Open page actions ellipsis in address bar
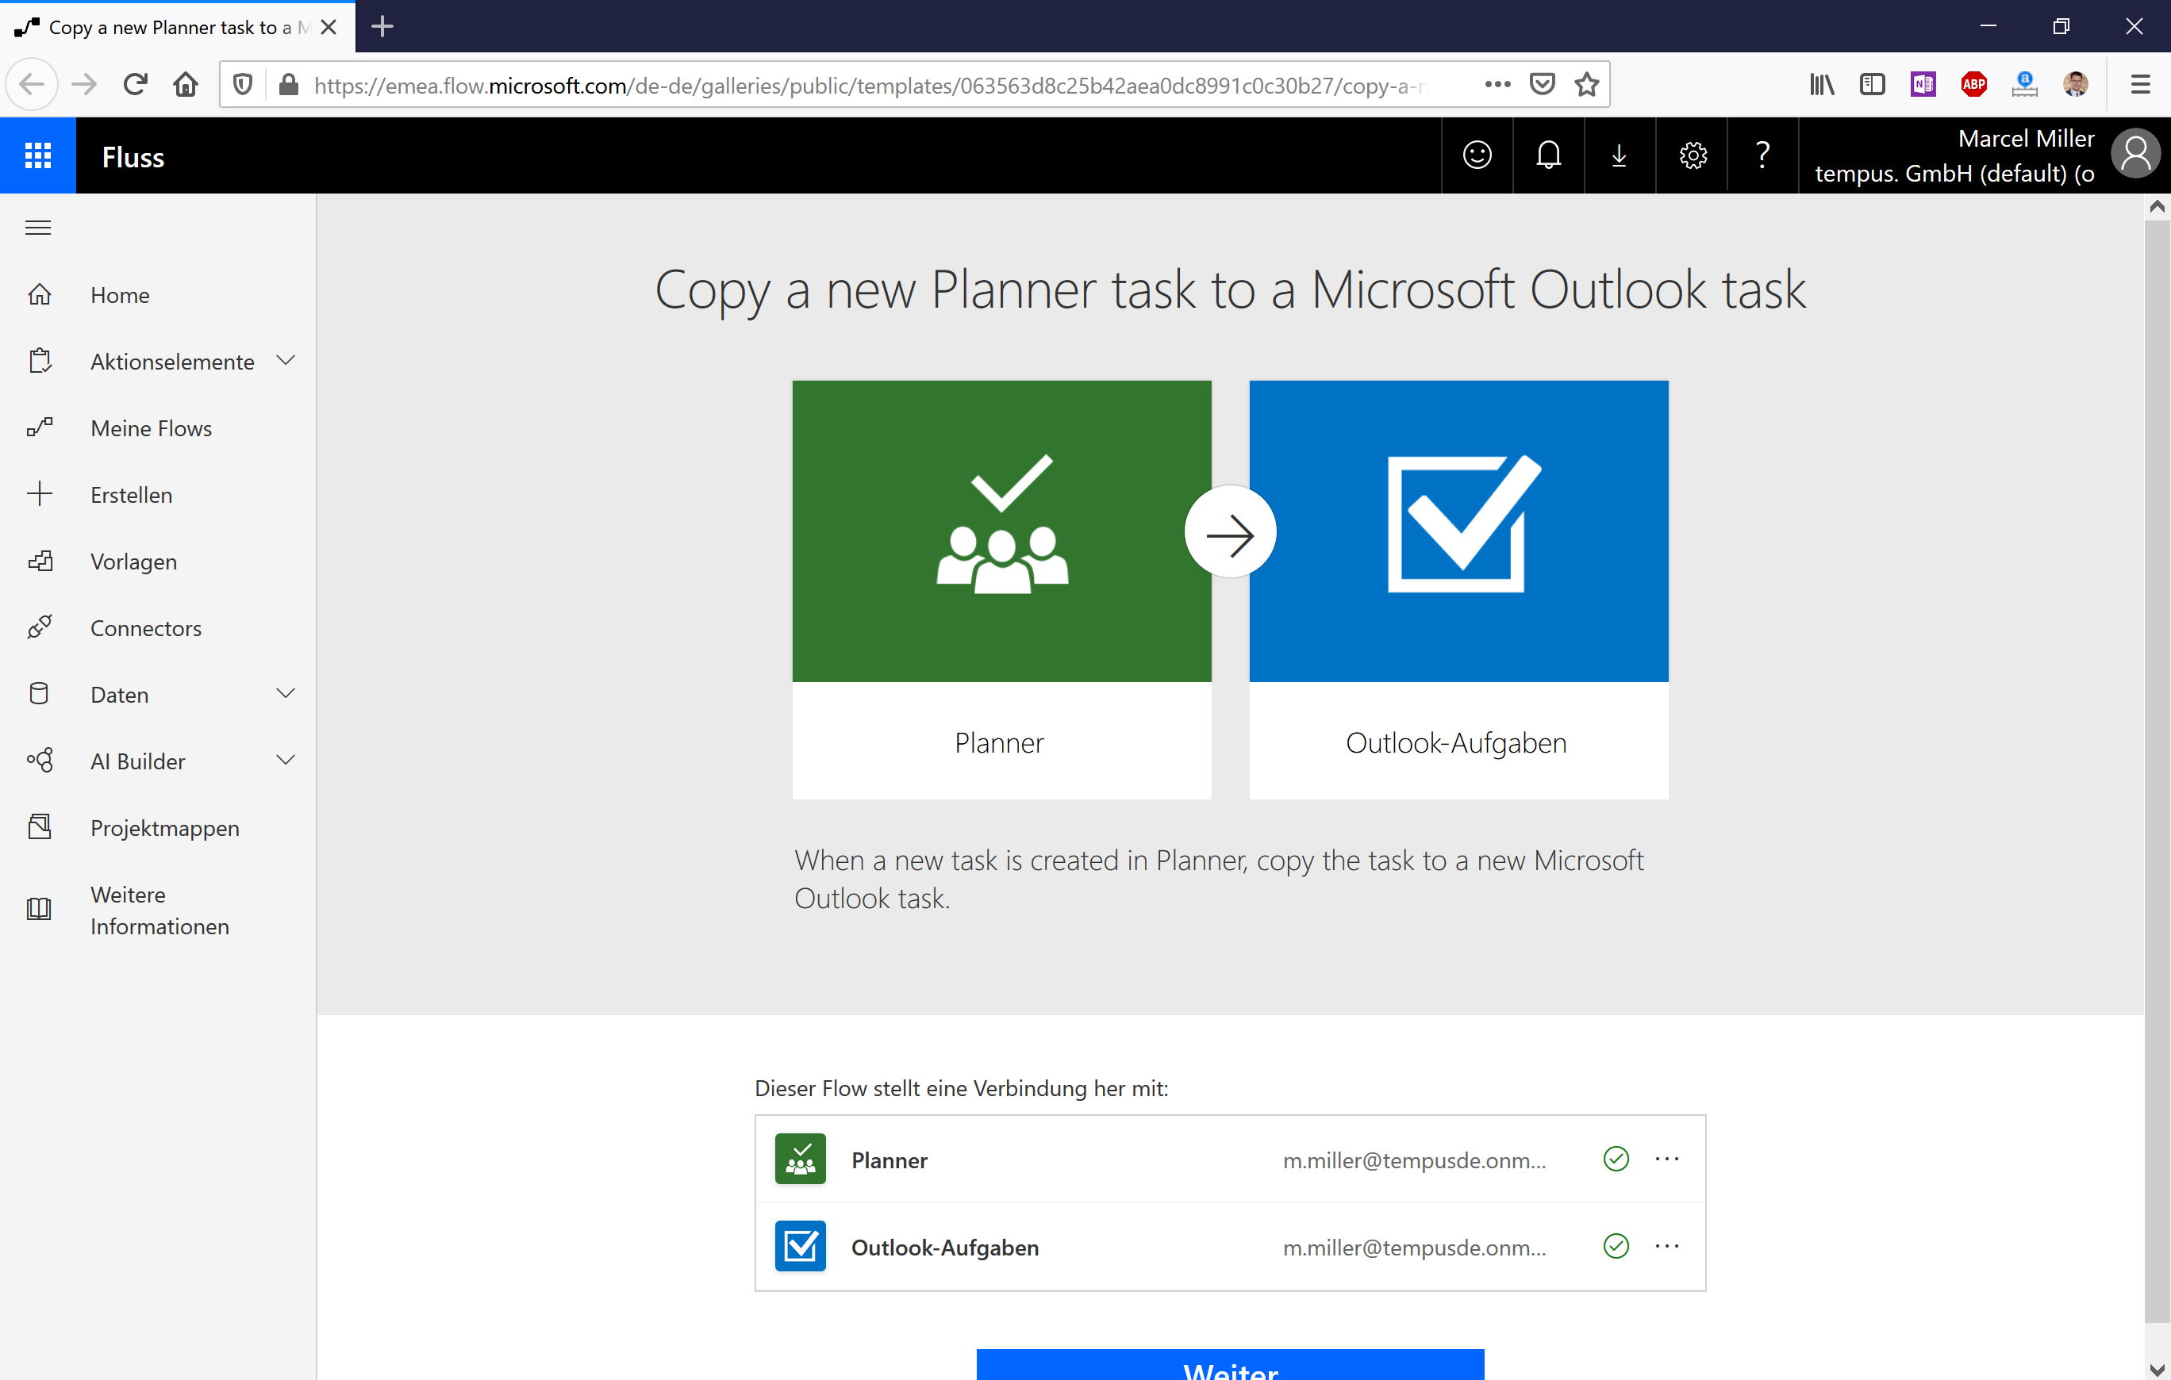 [x=1497, y=85]
